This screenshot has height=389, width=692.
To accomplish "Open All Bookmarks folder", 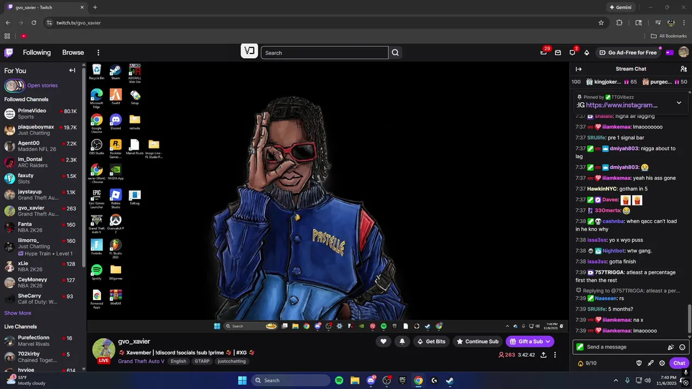I will (x=669, y=36).
